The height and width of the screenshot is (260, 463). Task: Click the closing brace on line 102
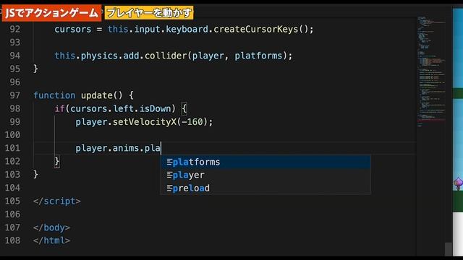click(57, 161)
